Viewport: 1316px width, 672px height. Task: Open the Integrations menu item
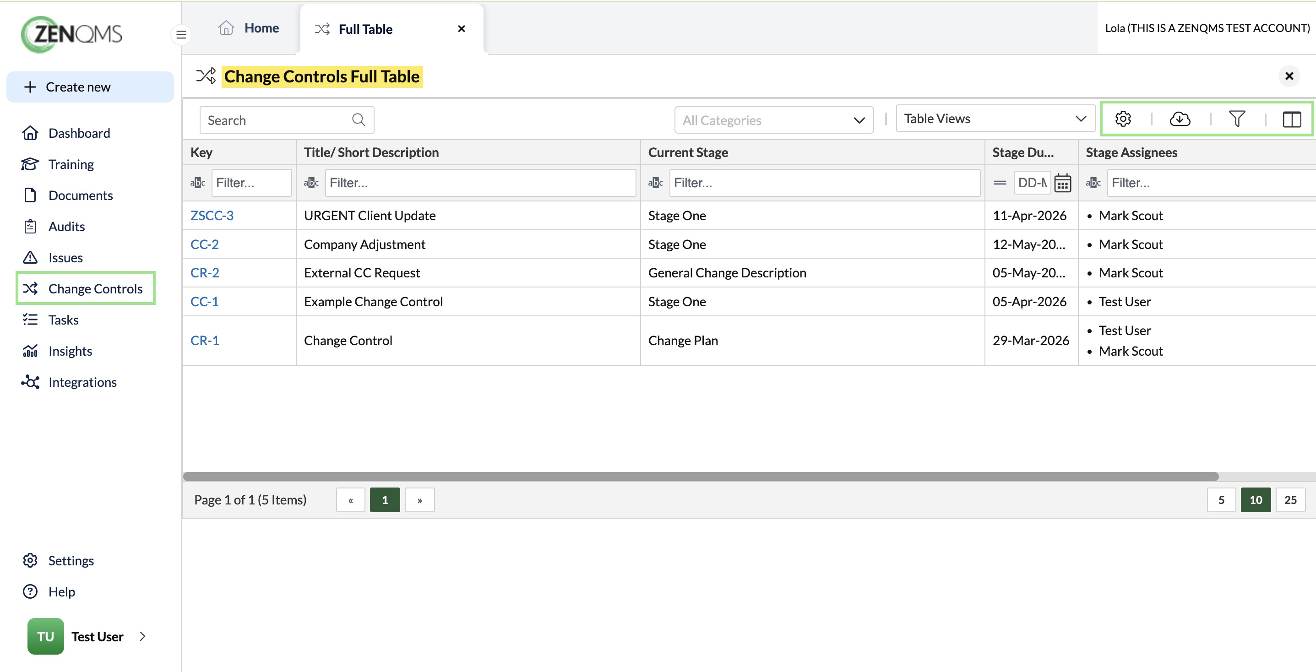click(x=82, y=382)
